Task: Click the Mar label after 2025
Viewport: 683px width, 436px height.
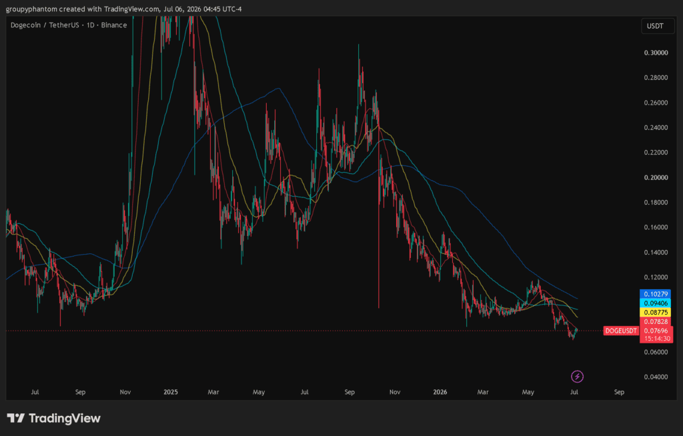Action: [213, 392]
